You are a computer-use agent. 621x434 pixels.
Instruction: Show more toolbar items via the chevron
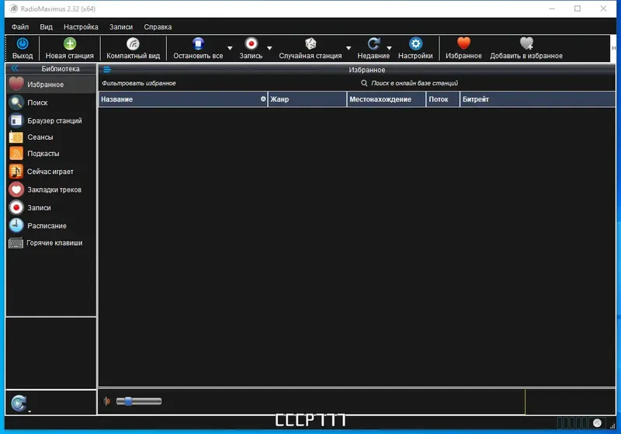click(x=613, y=48)
